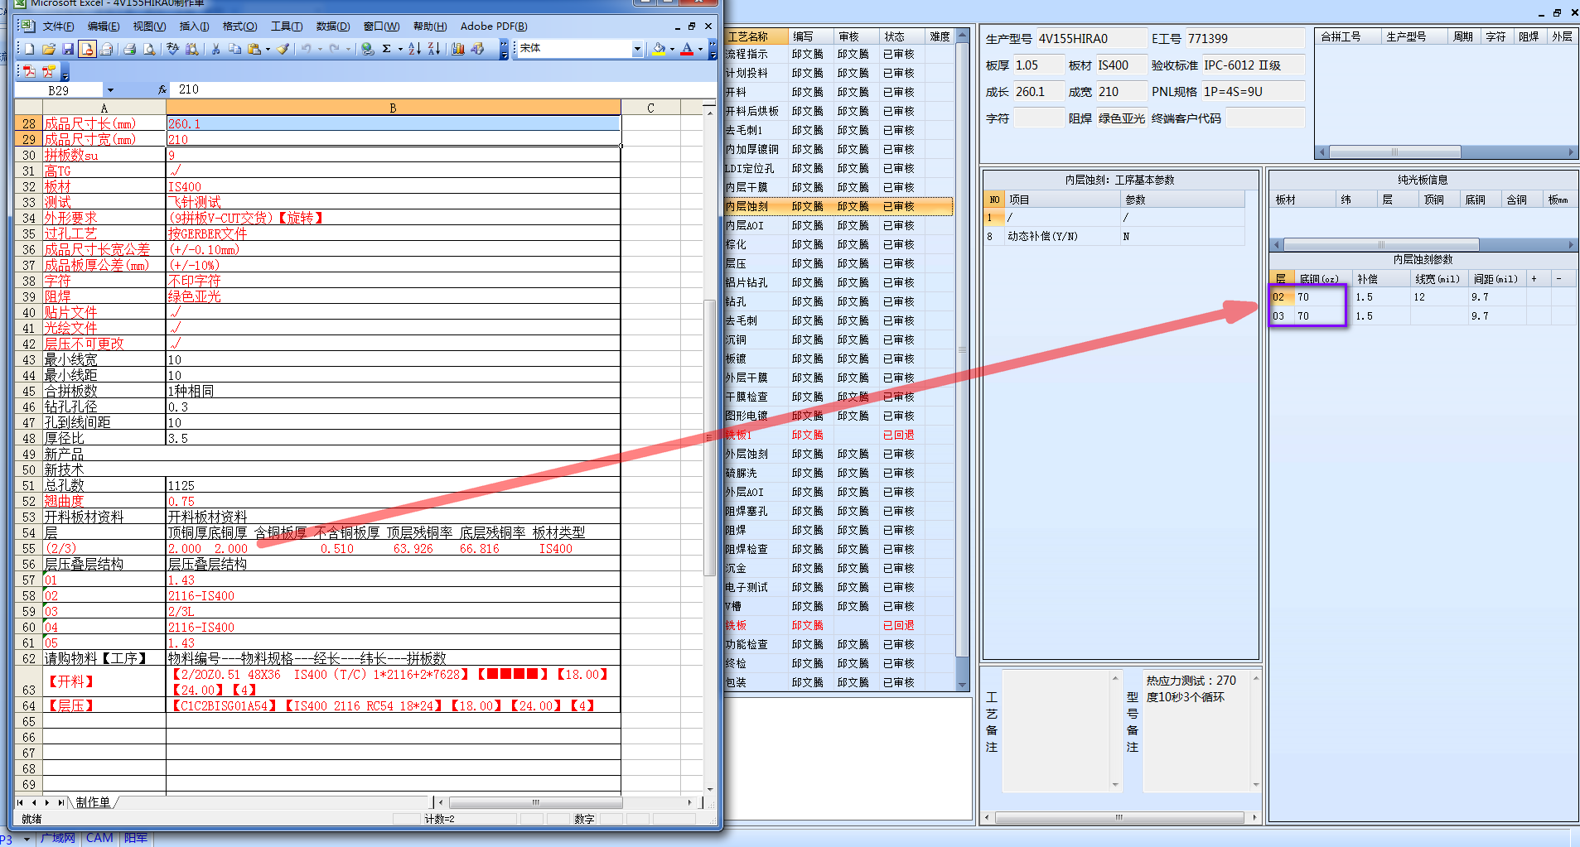1580x847 pixels.
Task: Open the fill color palette dropdown arrow
Action: point(671,49)
